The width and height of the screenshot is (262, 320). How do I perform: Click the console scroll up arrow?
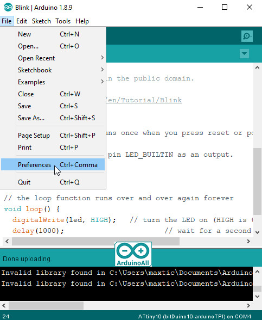[x=257, y=272]
